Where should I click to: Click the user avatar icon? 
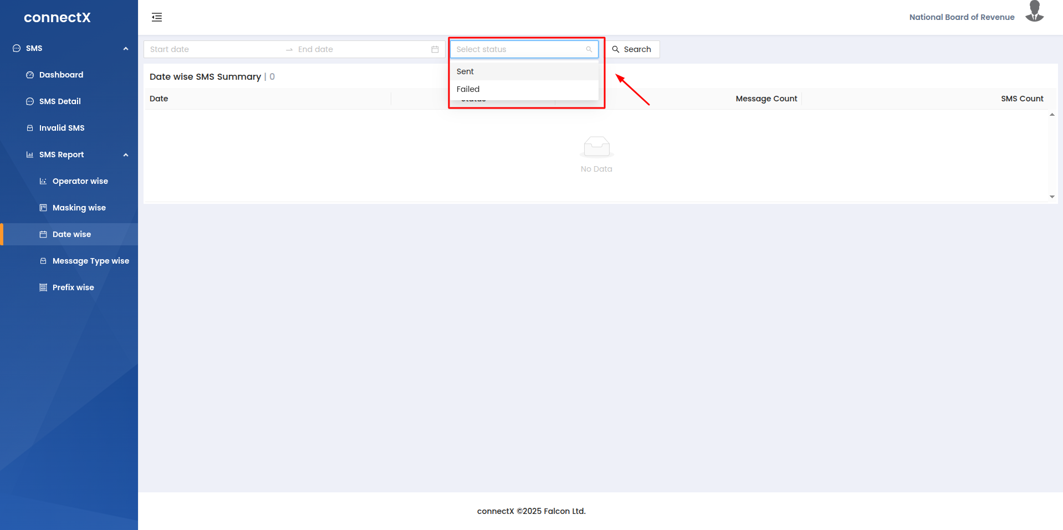pyautogui.click(x=1034, y=12)
